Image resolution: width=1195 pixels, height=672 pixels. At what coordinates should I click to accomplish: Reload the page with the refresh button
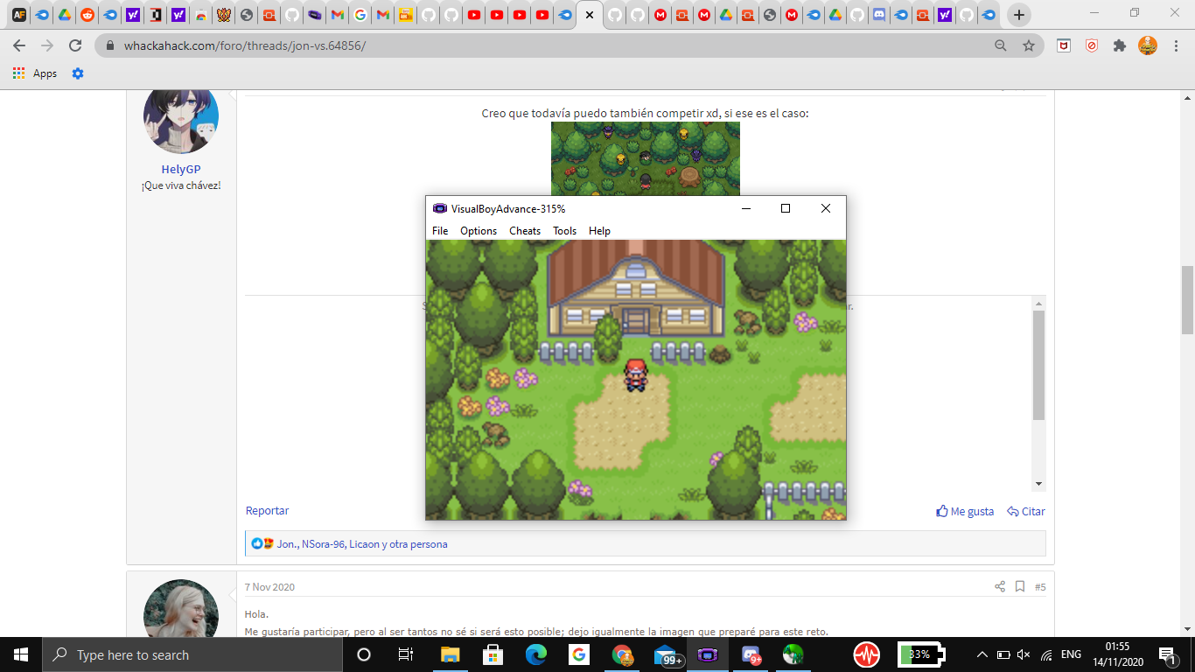76,45
